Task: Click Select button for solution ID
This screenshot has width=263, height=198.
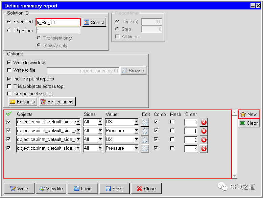Action: pos(94,22)
